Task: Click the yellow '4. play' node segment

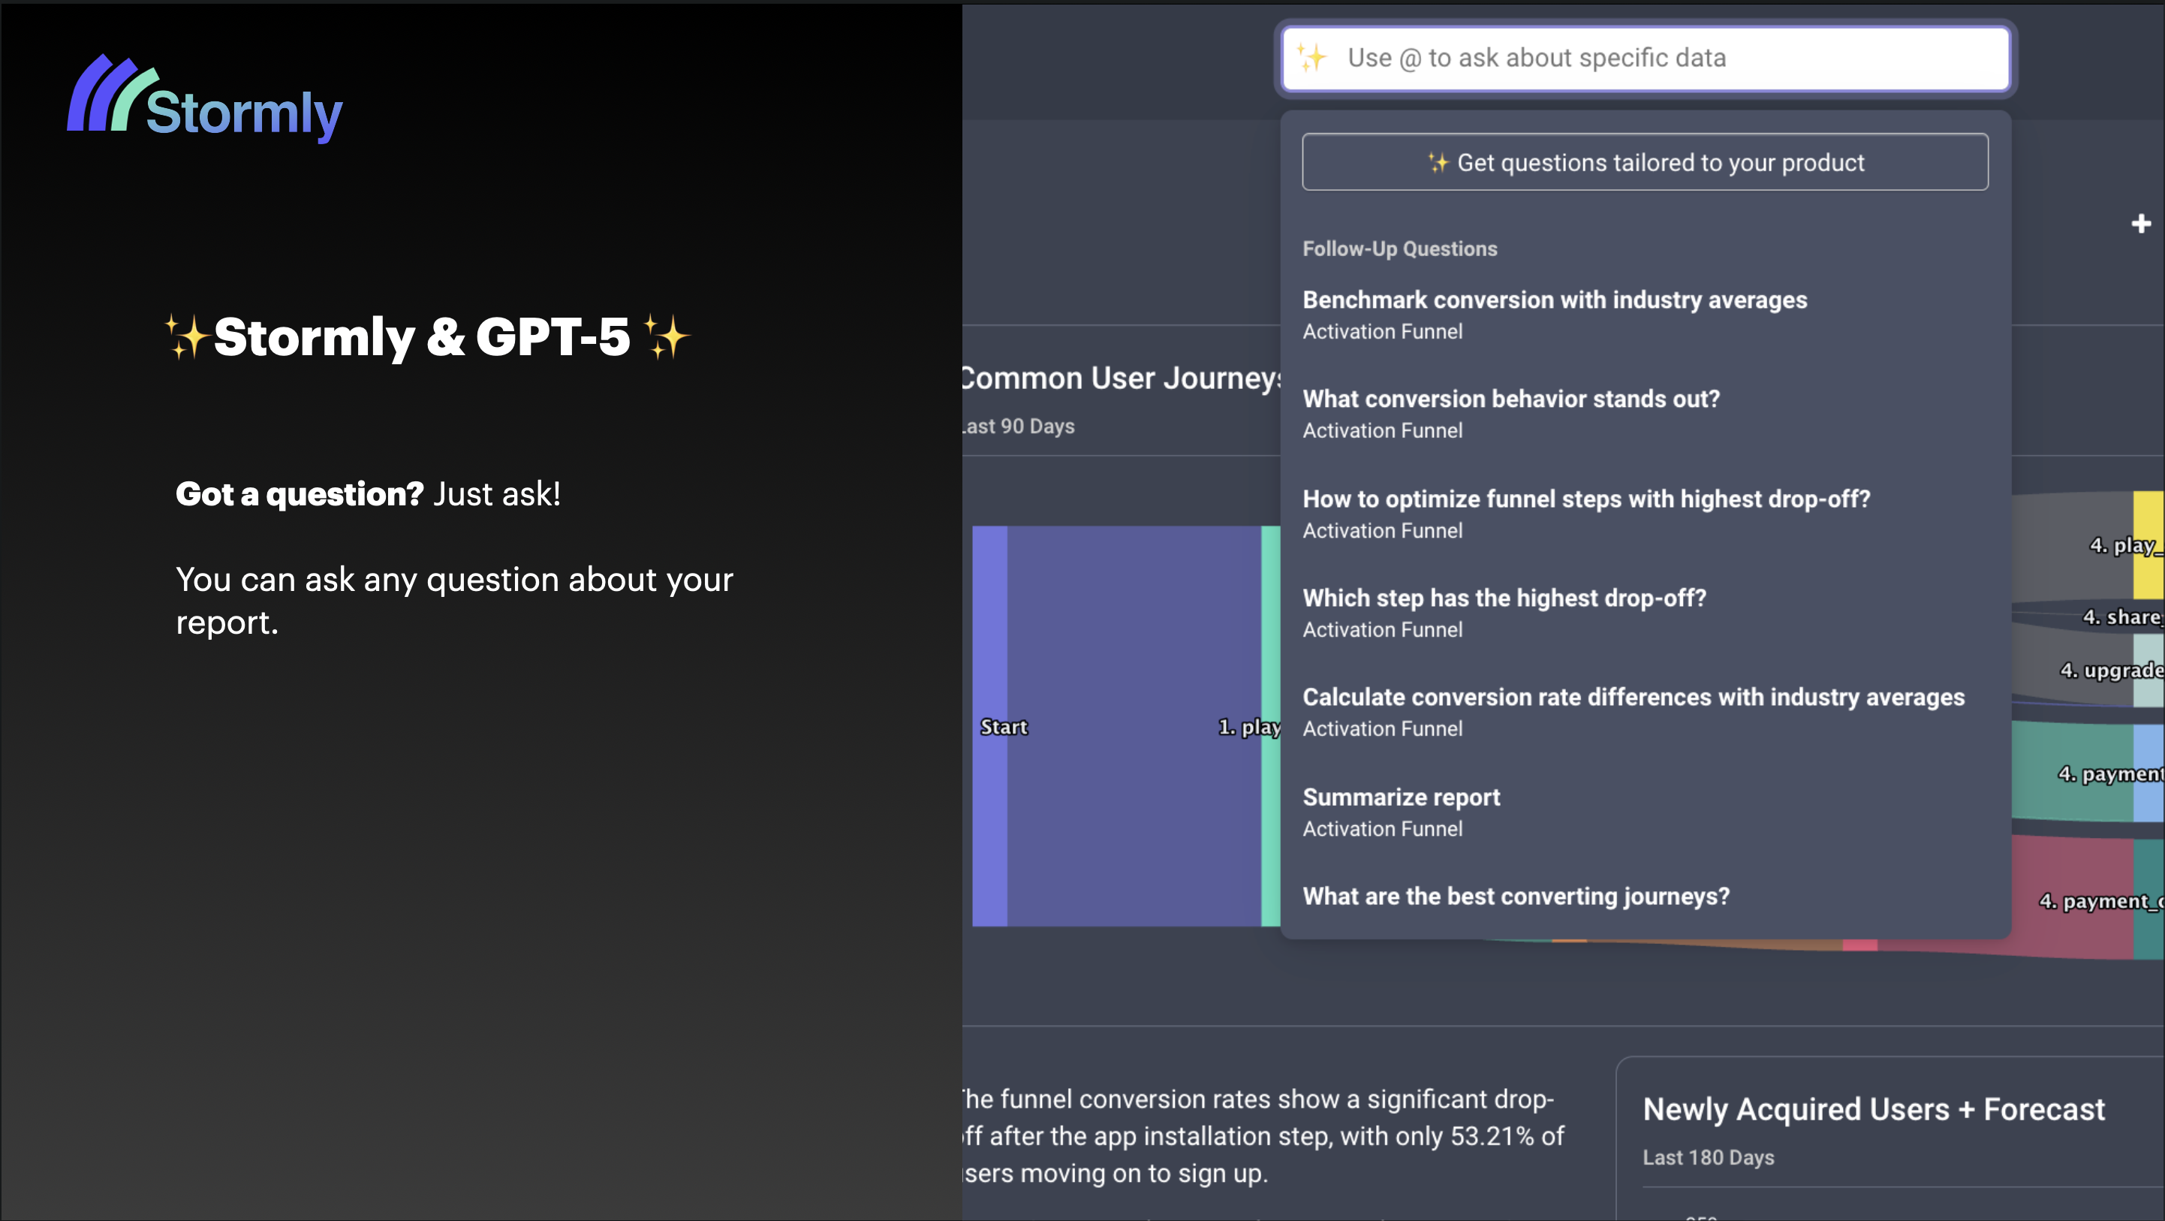Action: [x=2148, y=545]
